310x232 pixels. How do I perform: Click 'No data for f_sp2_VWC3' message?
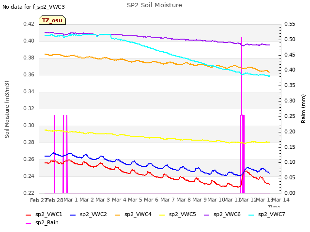click(x=33, y=7)
